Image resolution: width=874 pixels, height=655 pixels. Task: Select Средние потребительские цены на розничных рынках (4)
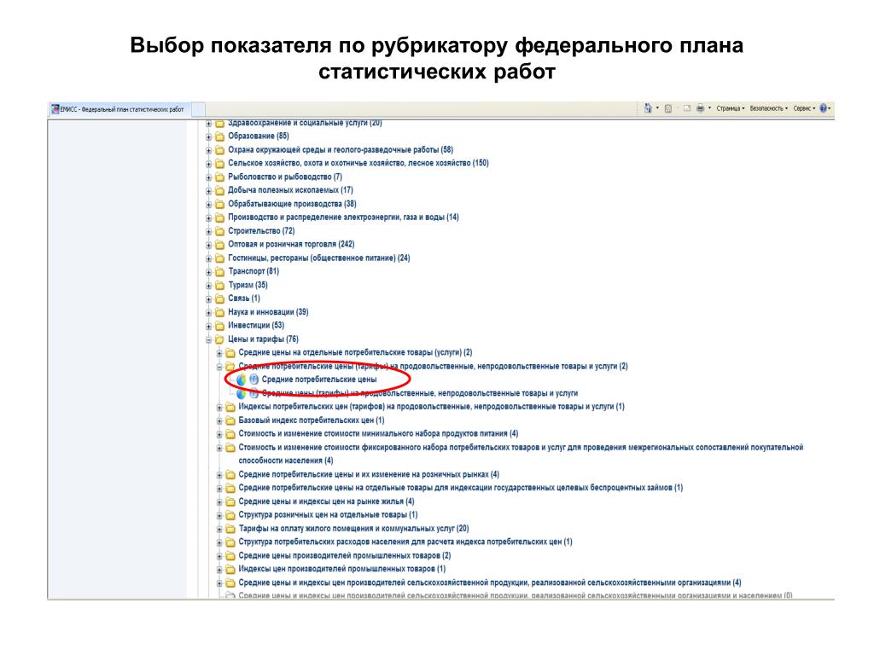[369, 474]
